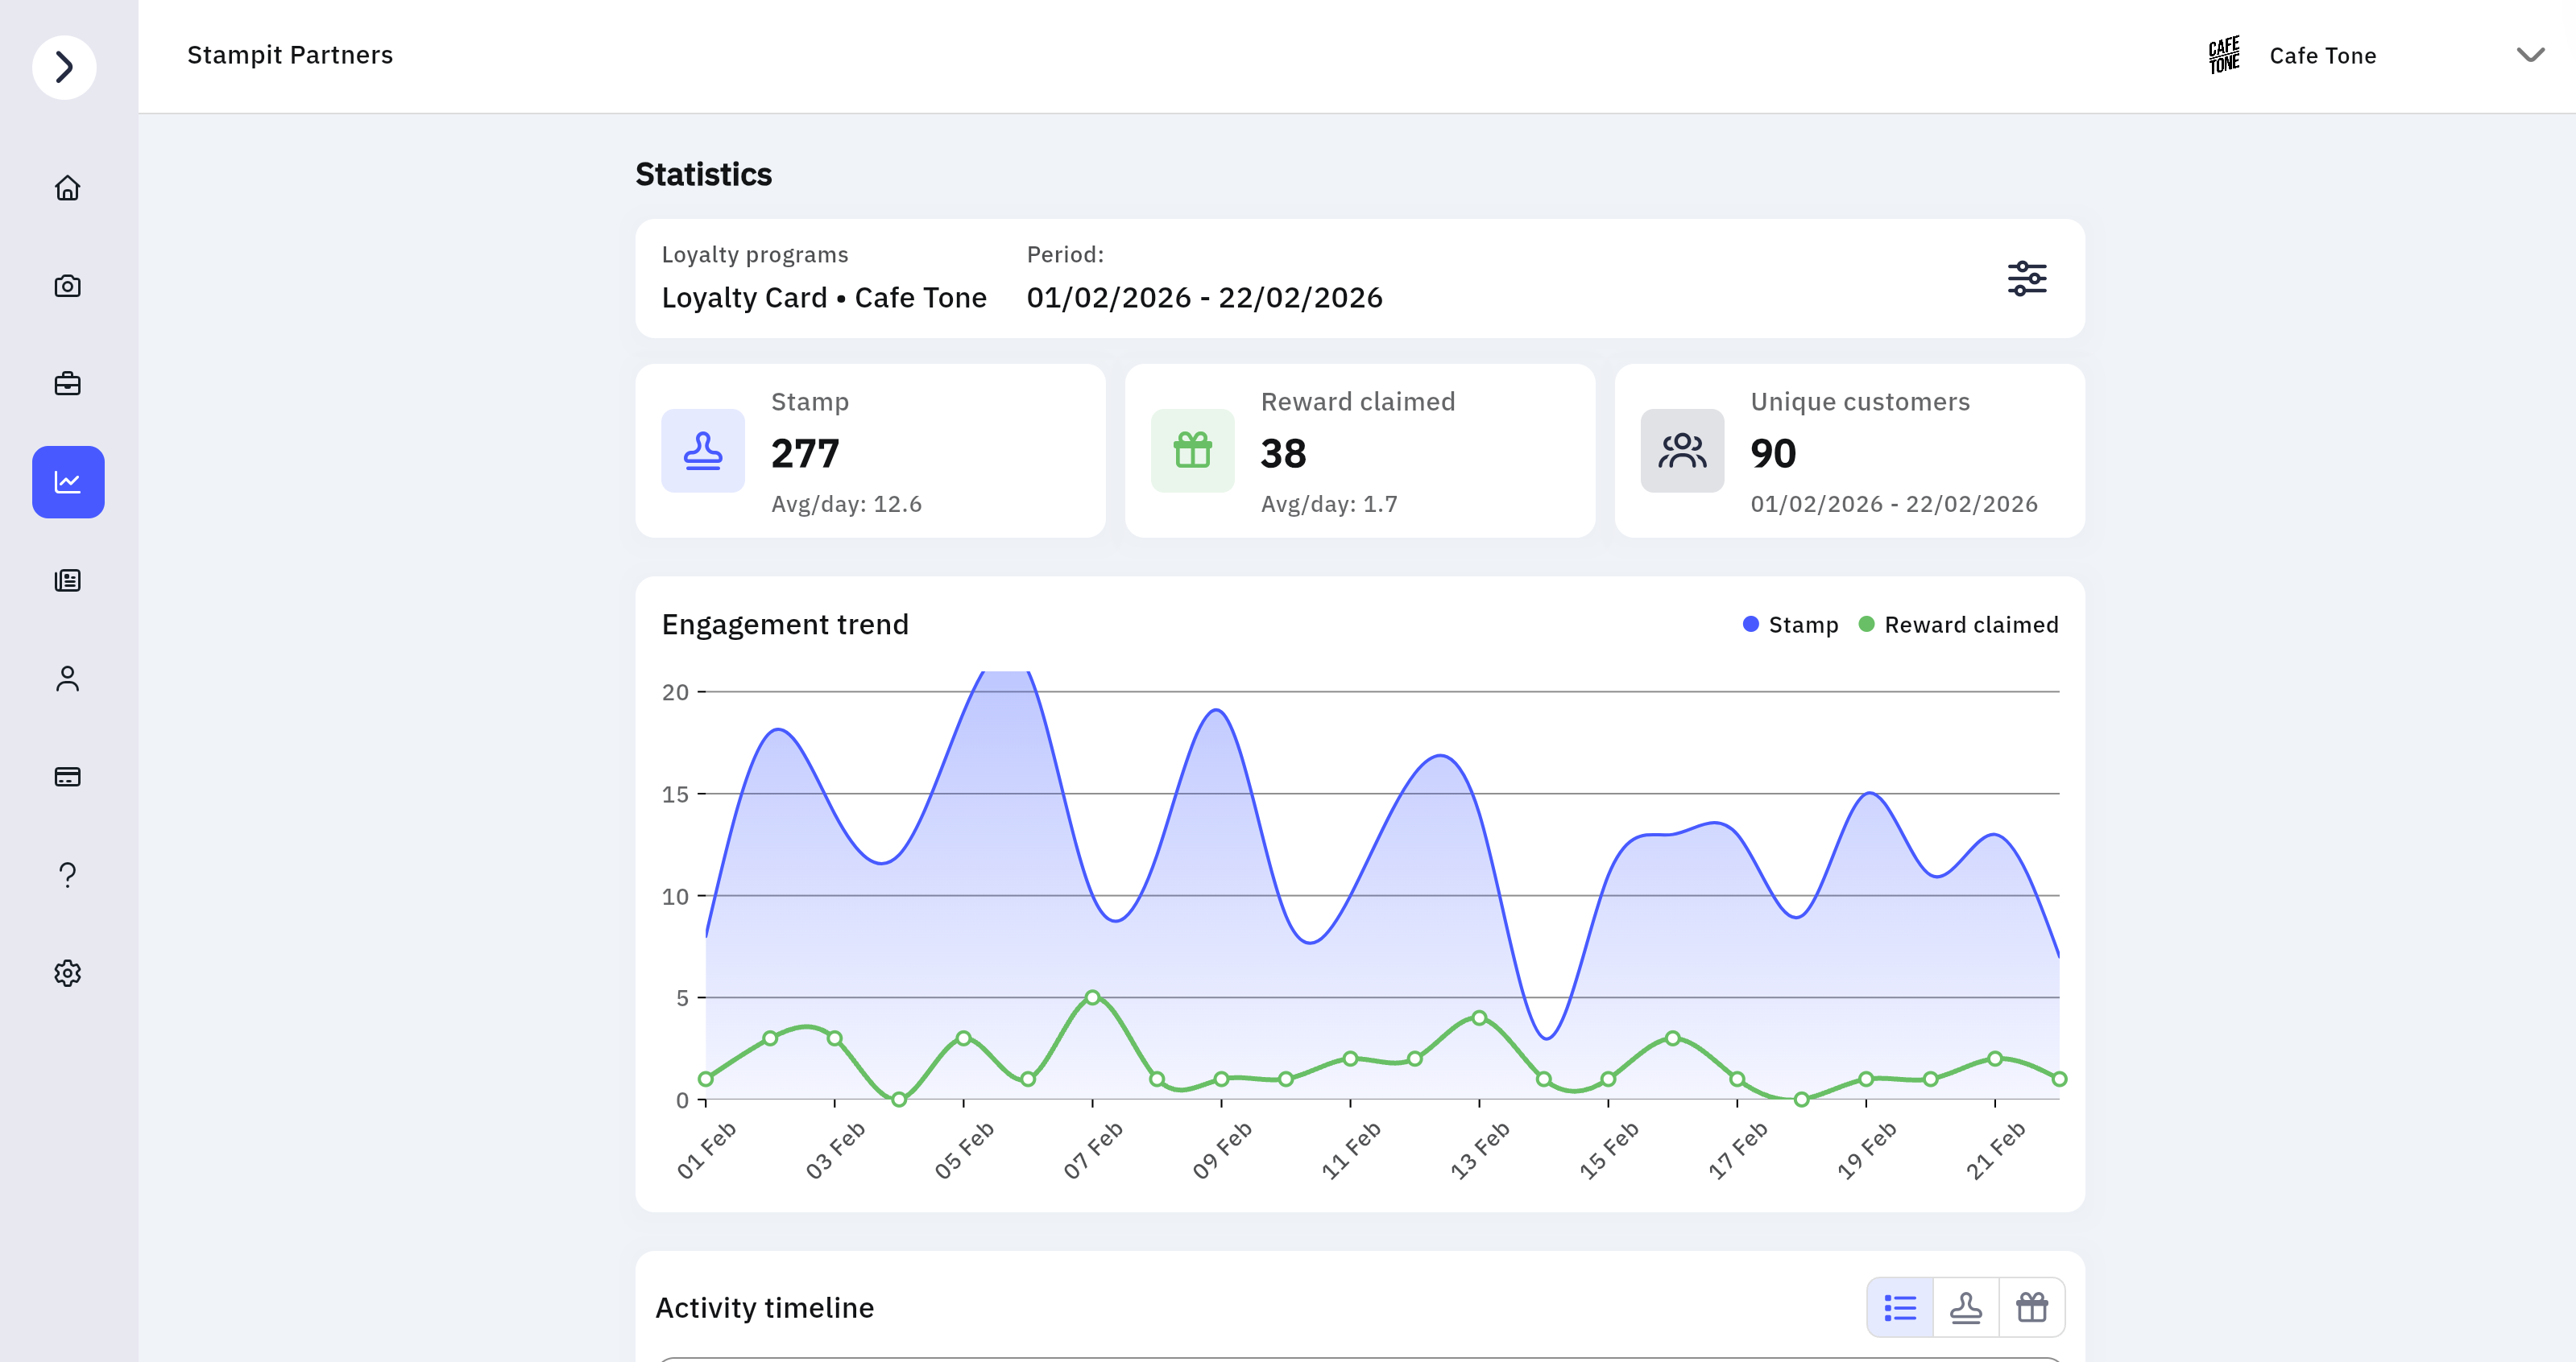
Task: Click the briefcase icon in sidebar
Action: pyautogui.click(x=67, y=384)
